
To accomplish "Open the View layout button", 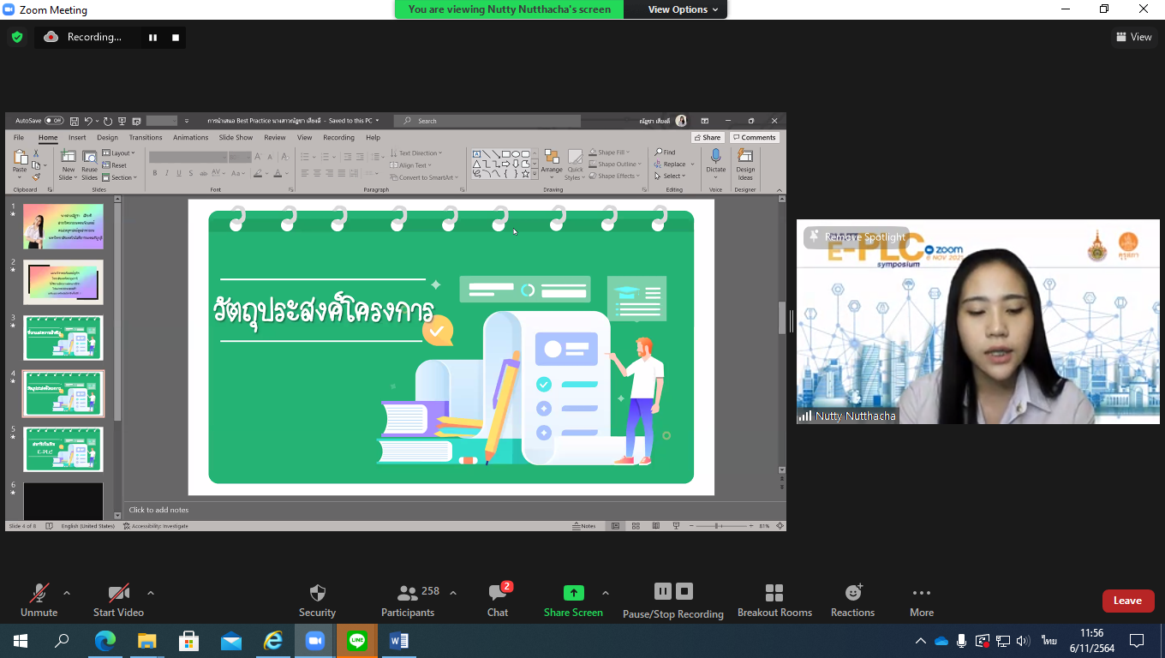I will 1134,37.
